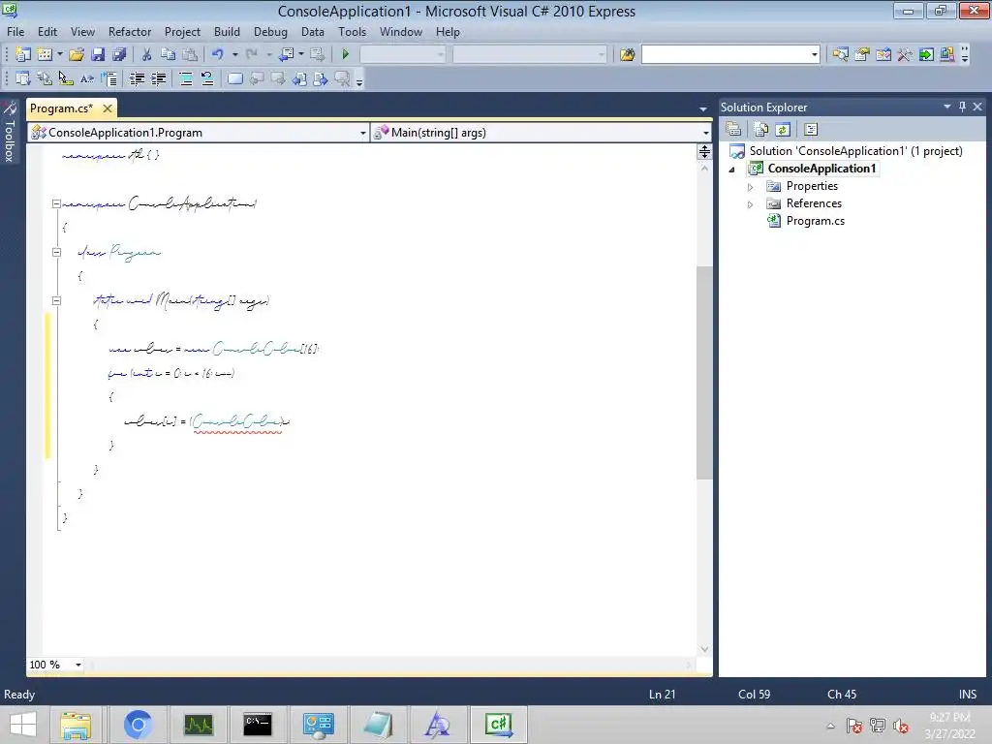Click the Start Page green arrow icon
992x744 pixels.
926,54
